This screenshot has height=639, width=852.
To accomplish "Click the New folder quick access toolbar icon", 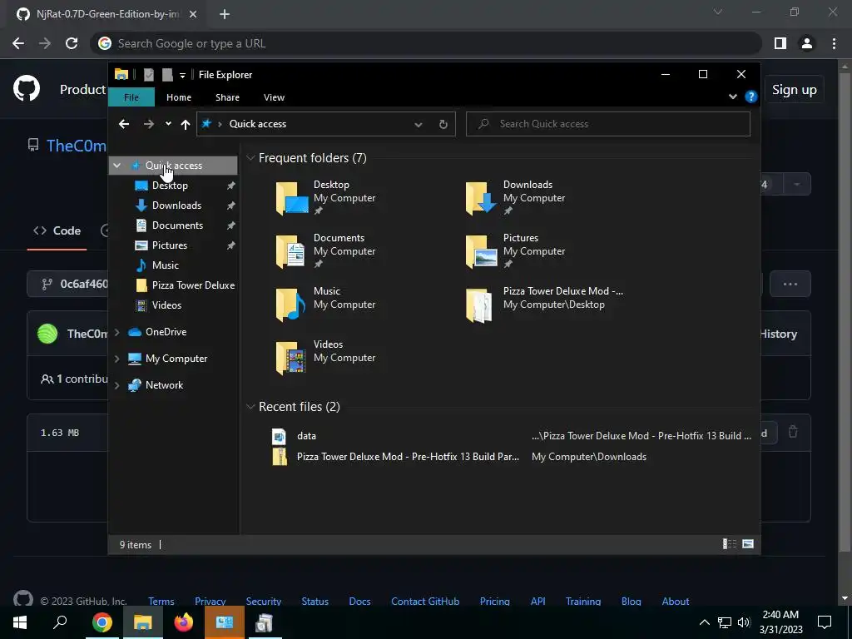I will pos(167,74).
